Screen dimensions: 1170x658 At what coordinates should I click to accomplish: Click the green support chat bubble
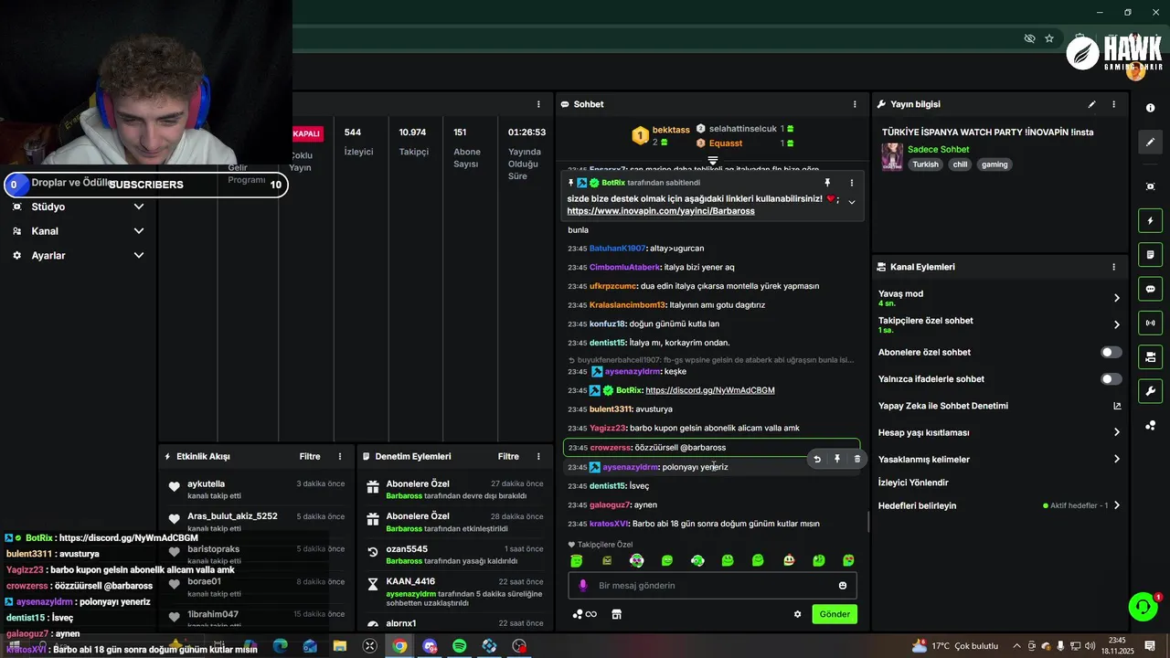pyautogui.click(x=1143, y=607)
